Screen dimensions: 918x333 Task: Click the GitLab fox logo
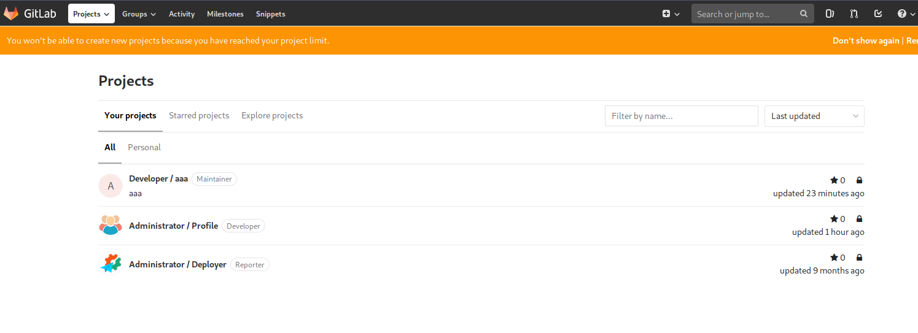point(11,13)
